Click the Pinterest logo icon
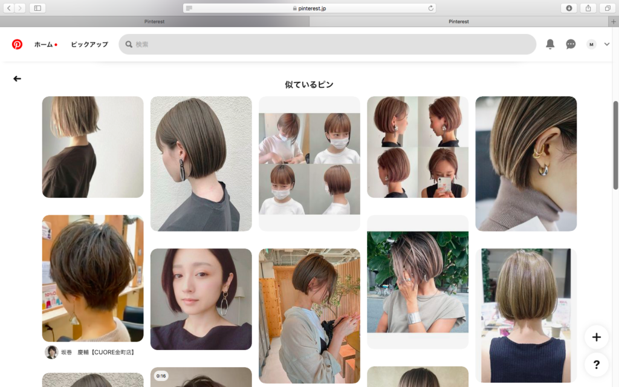Image resolution: width=619 pixels, height=387 pixels. (17, 44)
